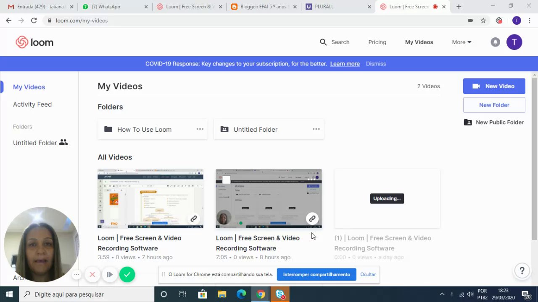Open the notifications bell

click(496, 42)
